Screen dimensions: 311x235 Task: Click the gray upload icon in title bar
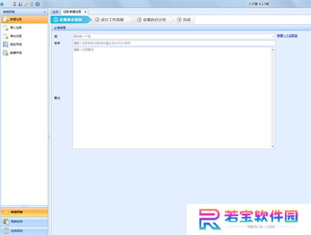(32, 4)
